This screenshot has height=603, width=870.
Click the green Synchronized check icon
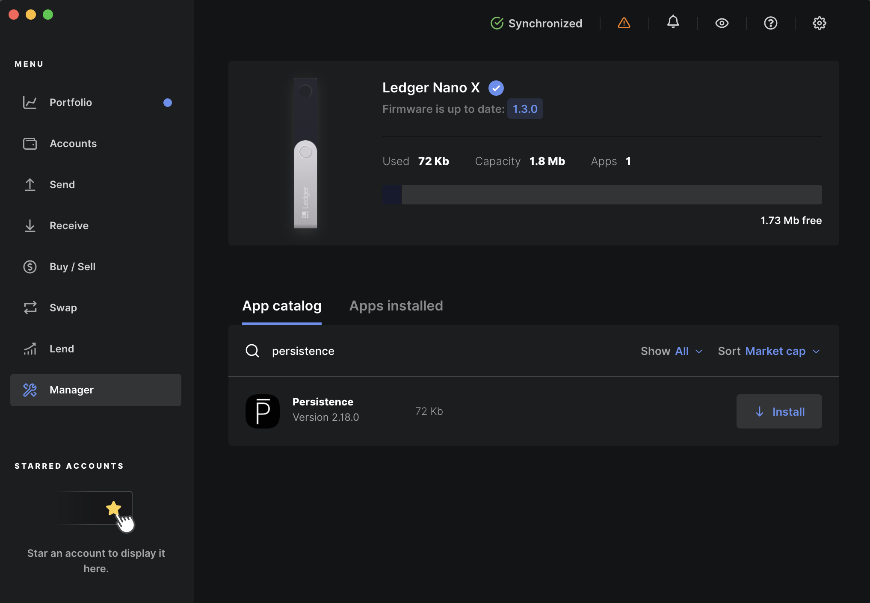click(x=497, y=23)
